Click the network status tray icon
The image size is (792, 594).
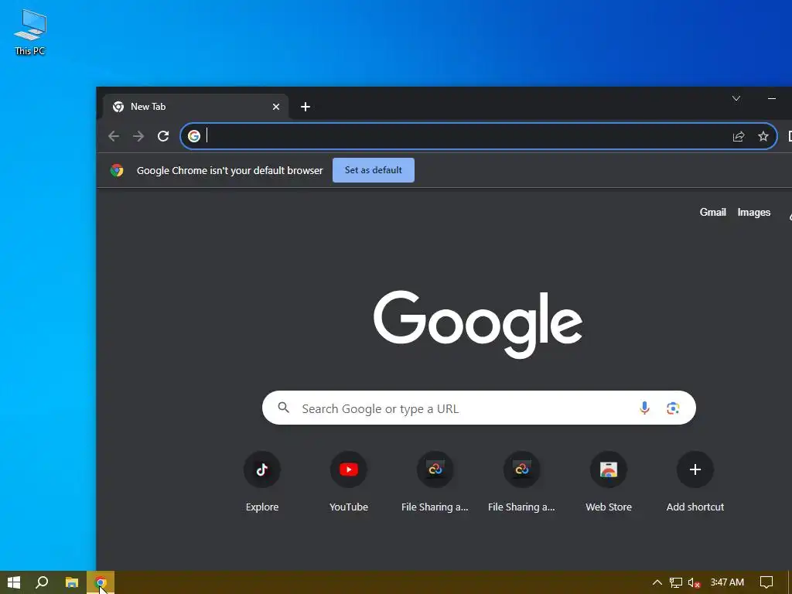coord(676,582)
